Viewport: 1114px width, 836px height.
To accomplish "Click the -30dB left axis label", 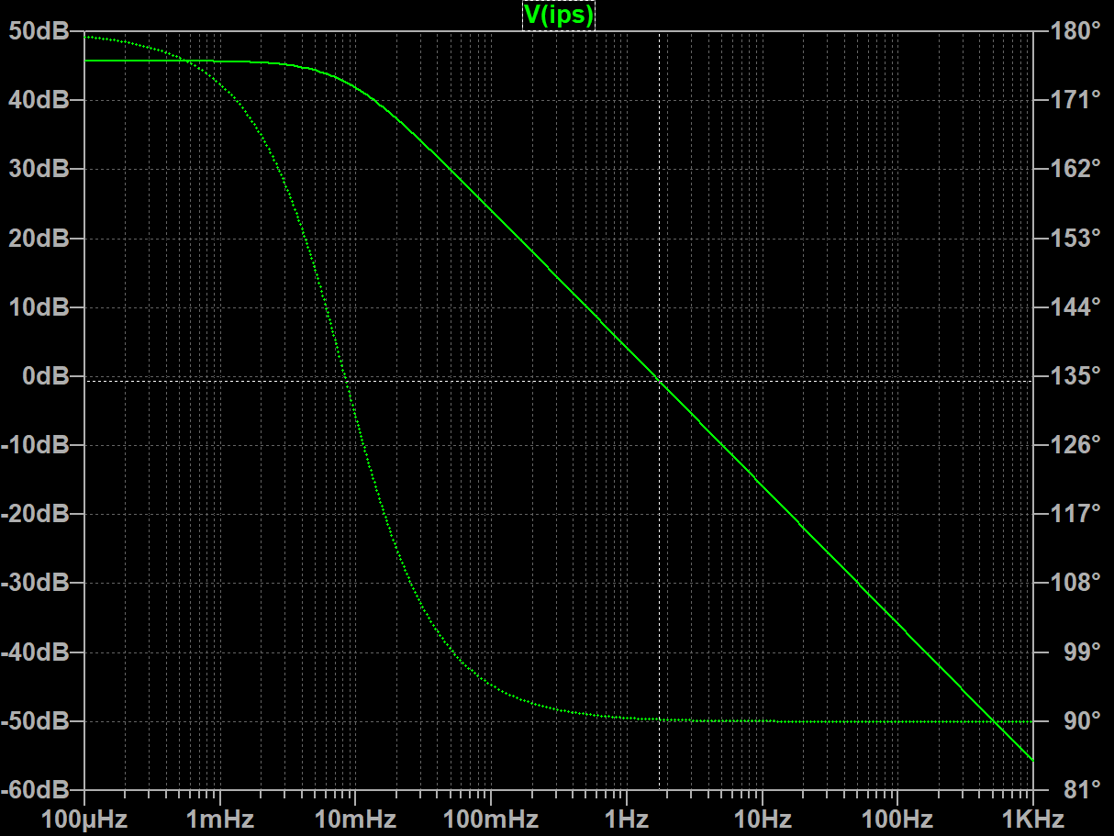I will pyautogui.click(x=36, y=583).
